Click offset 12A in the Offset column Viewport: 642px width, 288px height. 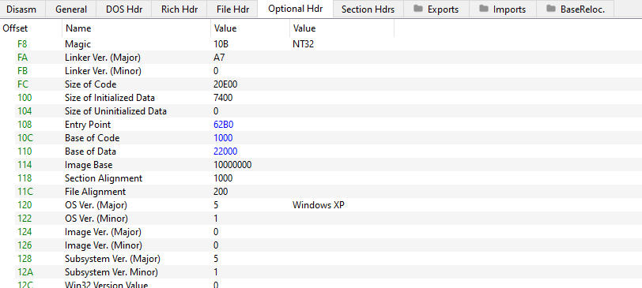coord(25,272)
